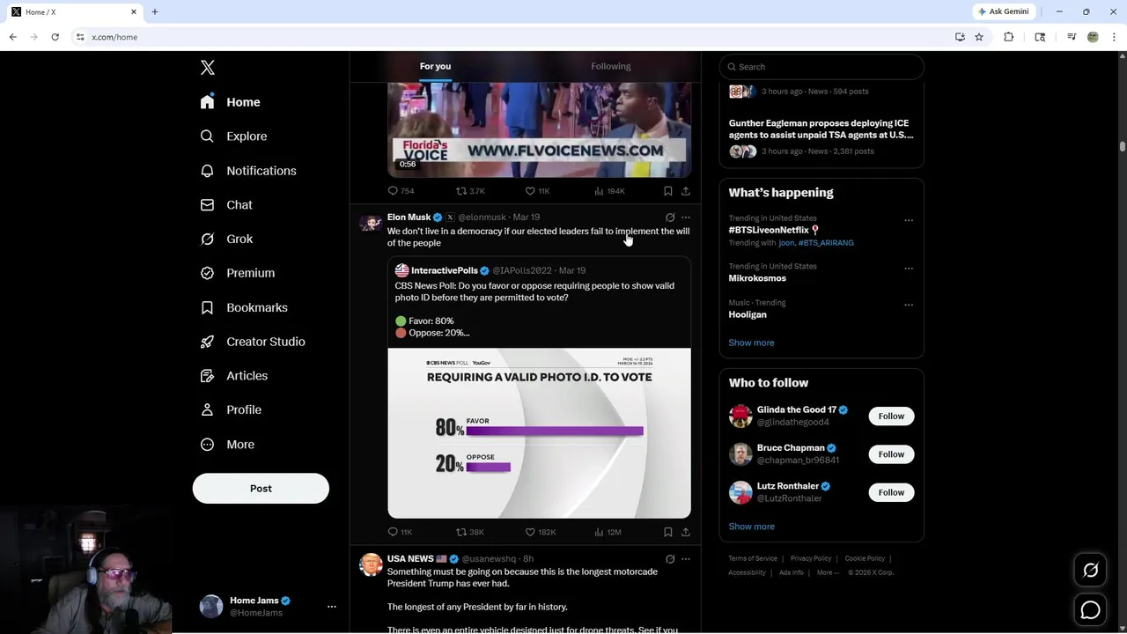
Task: Share the Florida's Voice video post
Action: pos(686,191)
